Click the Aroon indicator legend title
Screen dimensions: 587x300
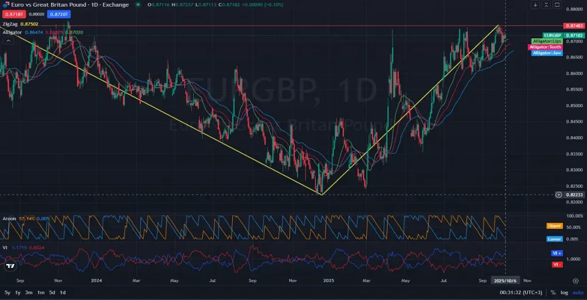(9, 219)
